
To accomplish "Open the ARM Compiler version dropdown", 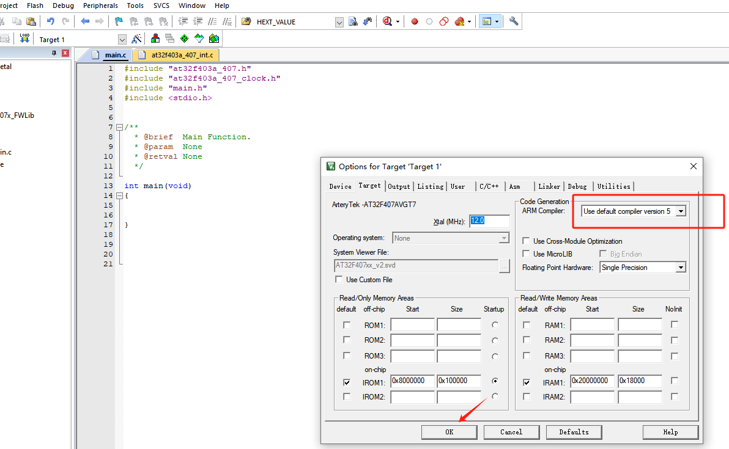I will pos(681,211).
